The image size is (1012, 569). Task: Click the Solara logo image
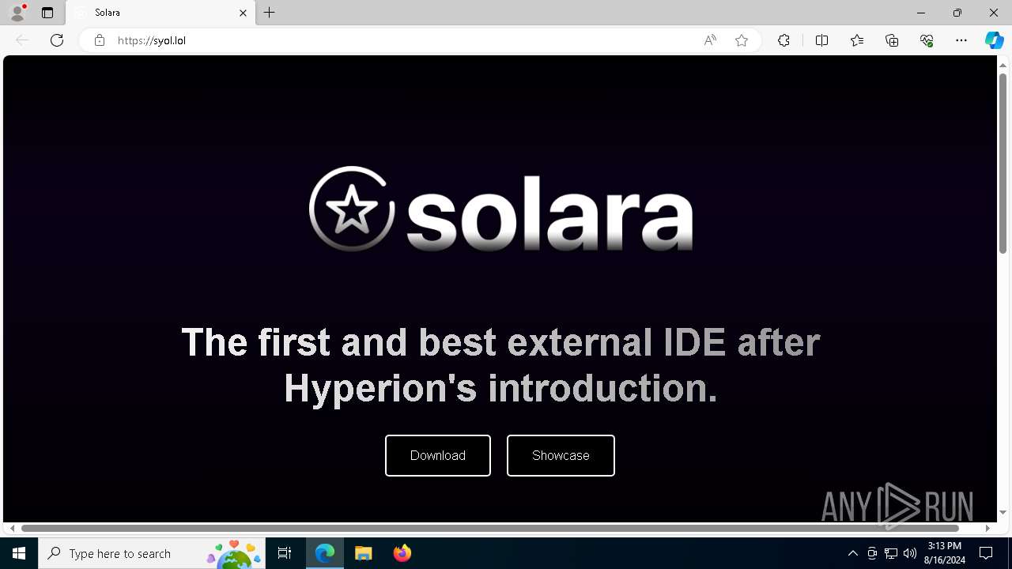tap(500, 209)
